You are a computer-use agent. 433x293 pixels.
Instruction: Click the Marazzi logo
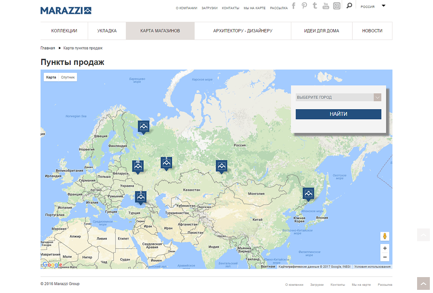66,10
